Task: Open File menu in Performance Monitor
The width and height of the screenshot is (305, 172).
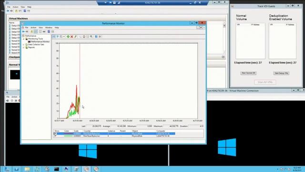Action: [x=27, y=28]
